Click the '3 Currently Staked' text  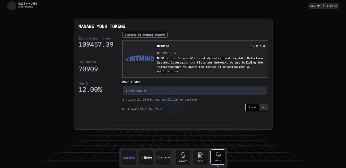(x=159, y=99)
